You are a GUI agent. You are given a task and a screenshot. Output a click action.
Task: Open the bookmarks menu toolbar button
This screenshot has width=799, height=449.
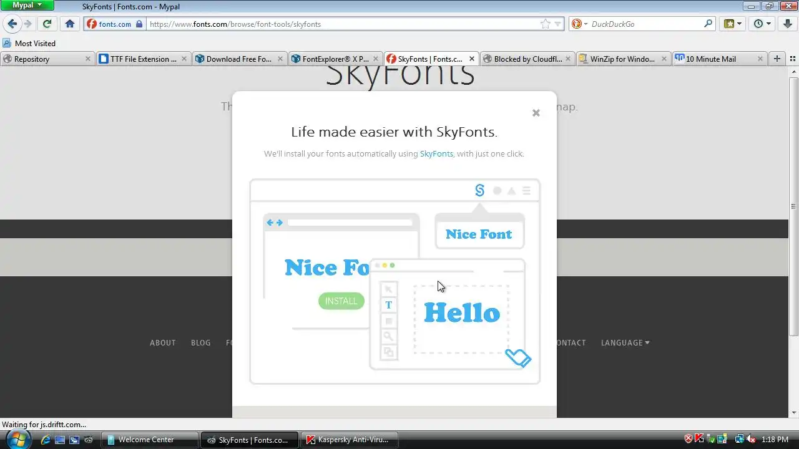tap(732, 24)
